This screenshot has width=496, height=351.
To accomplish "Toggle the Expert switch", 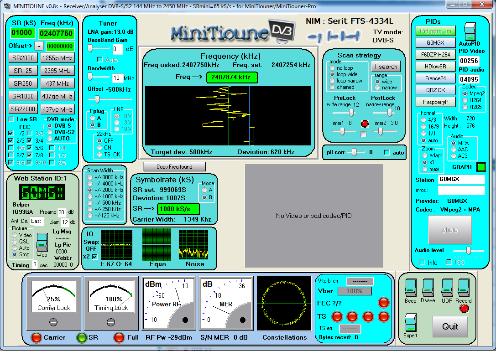I will tap(411, 323).
